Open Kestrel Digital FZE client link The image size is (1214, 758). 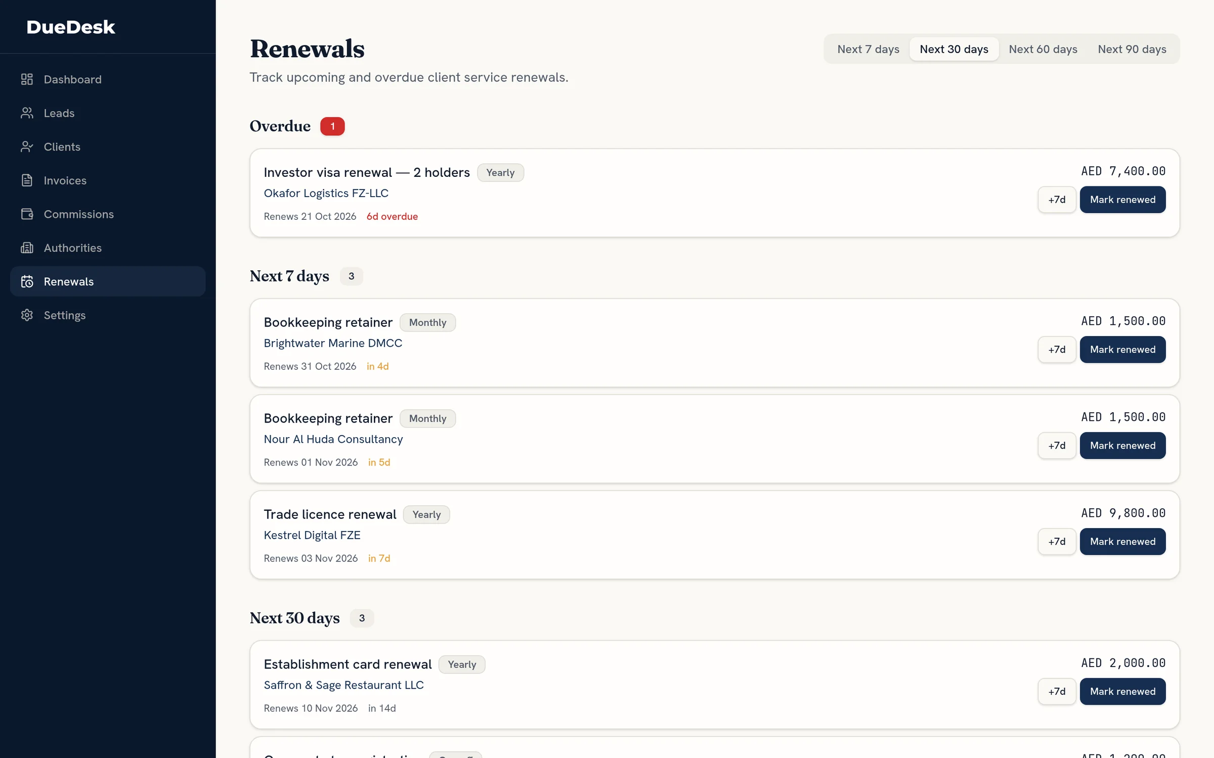point(312,535)
